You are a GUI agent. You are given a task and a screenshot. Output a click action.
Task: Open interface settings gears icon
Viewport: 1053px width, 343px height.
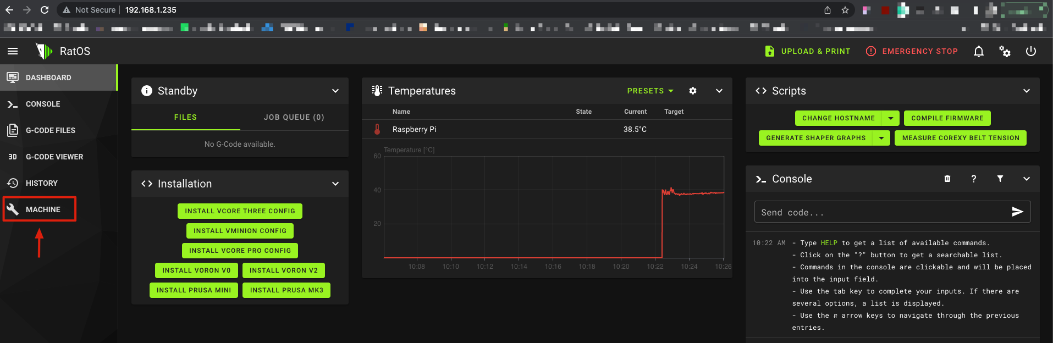[x=1005, y=51]
